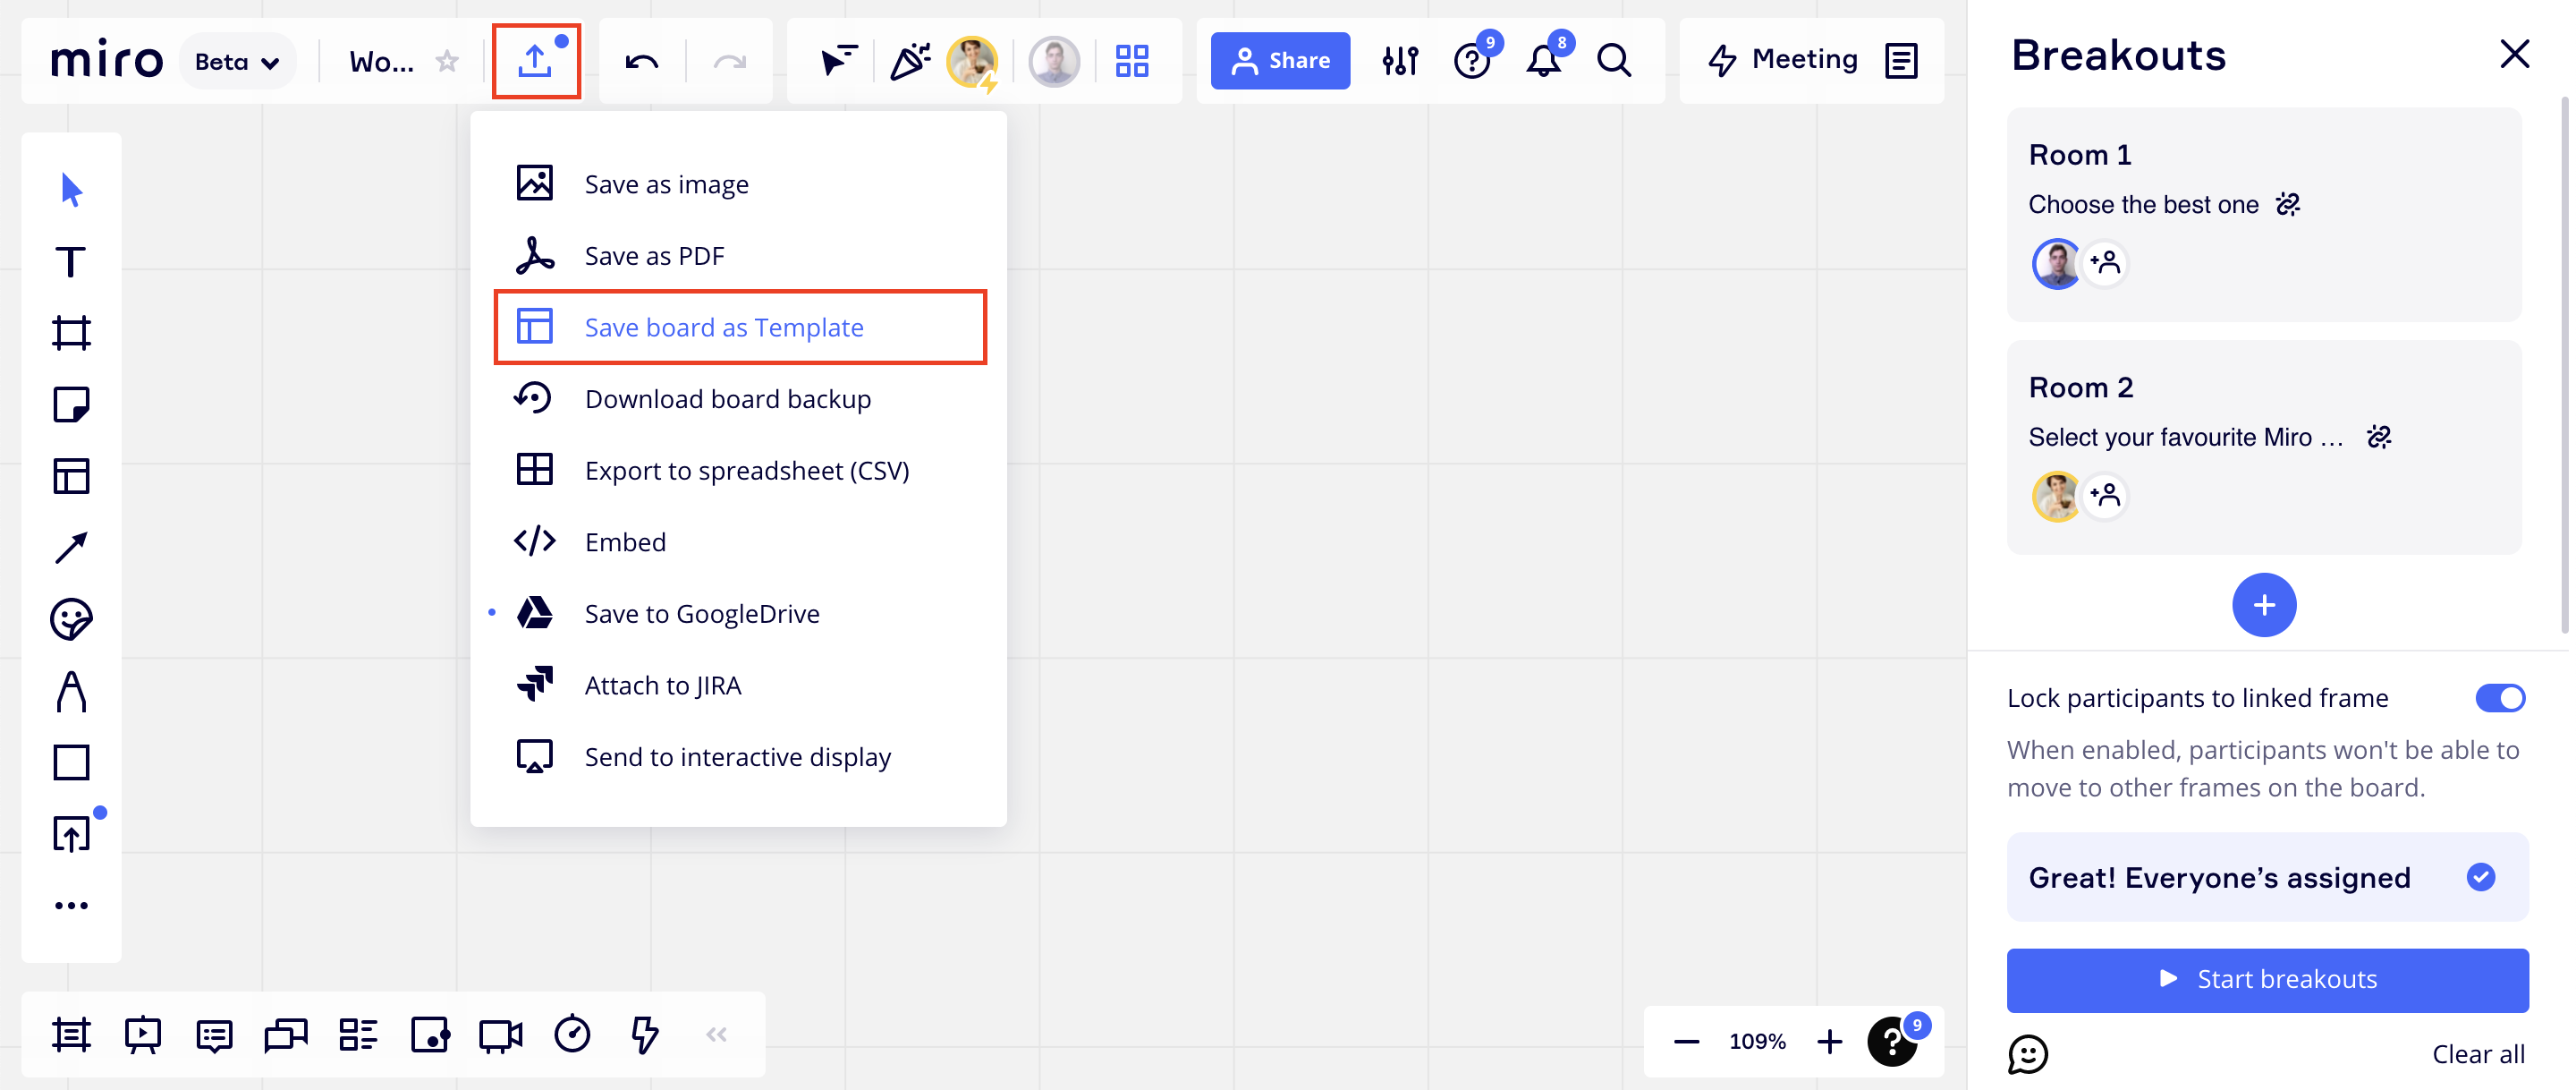Open the Timer tool in bottom bar
This screenshot has width=2576, height=1090.
572,1034
